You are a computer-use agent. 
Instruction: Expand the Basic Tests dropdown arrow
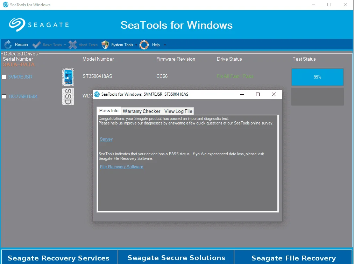(x=65, y=45)
